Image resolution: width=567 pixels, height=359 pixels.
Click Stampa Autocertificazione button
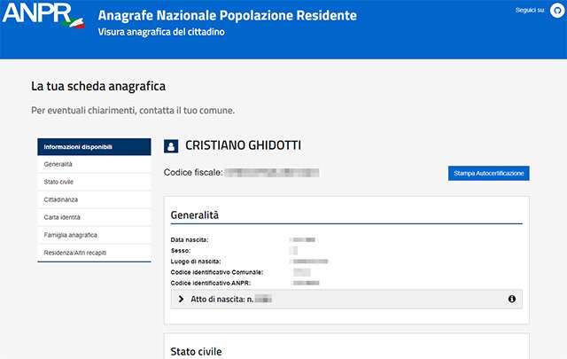(x=488, y=174)
